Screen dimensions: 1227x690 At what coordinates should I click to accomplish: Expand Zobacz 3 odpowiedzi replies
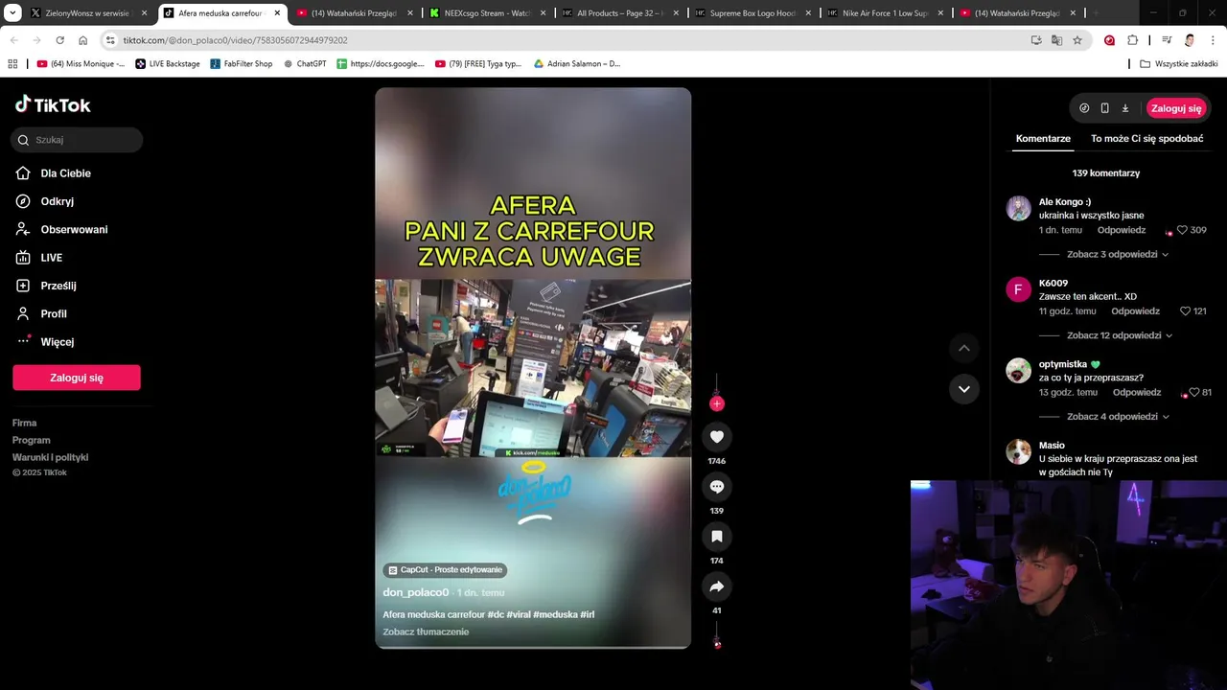tap(1118, 254)
